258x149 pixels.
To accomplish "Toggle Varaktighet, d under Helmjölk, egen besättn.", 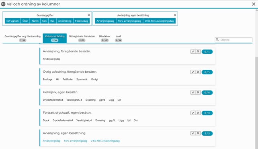I will coord(74,100).
